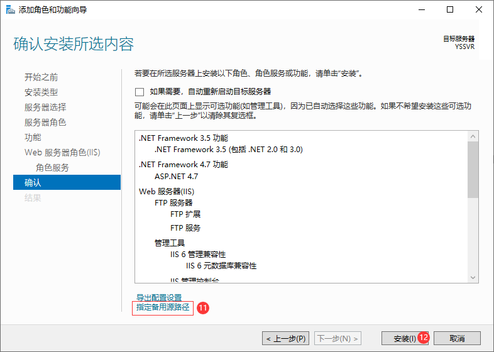Click the YSSVR target server name
This screenshot has width=494, height=352.
click(464, 47)
